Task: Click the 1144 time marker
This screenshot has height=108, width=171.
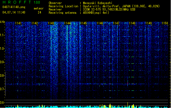Action: click(67, 23)
